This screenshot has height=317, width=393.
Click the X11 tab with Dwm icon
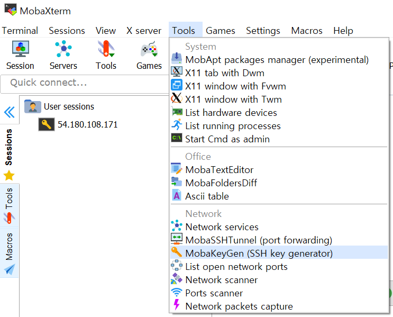(177, 71)
